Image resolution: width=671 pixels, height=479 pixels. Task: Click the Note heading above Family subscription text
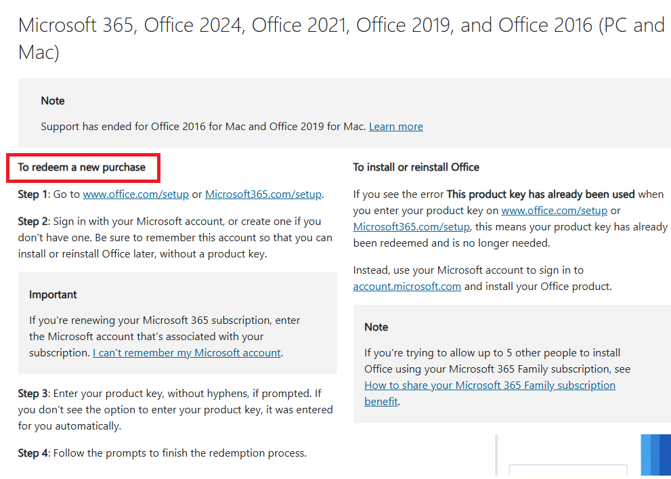pyautogui.click(x=376, y=327)
